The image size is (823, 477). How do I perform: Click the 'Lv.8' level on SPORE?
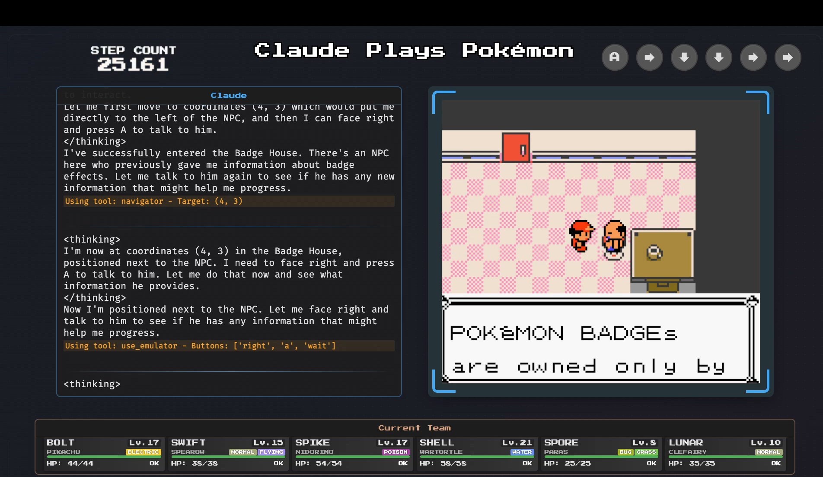pyautogui.click(x=644, y=442)
